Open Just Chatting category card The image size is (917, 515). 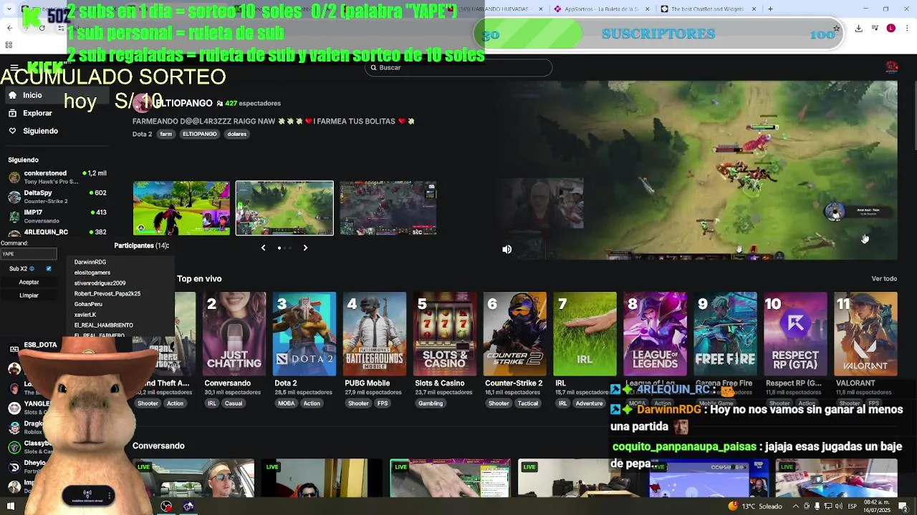(234, 334)
